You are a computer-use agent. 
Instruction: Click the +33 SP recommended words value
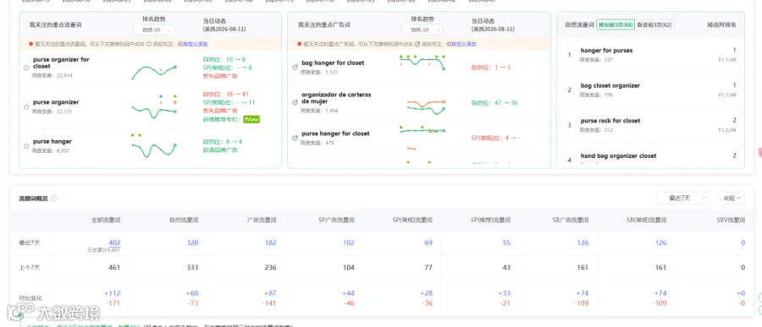tap(505, 293)
